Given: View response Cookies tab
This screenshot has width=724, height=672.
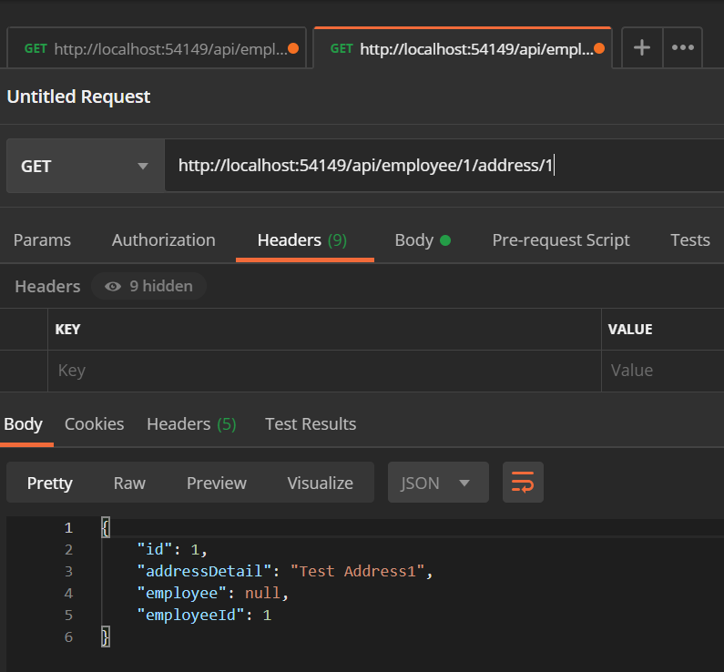Looking at the screenshot, I should pos(94,423).
